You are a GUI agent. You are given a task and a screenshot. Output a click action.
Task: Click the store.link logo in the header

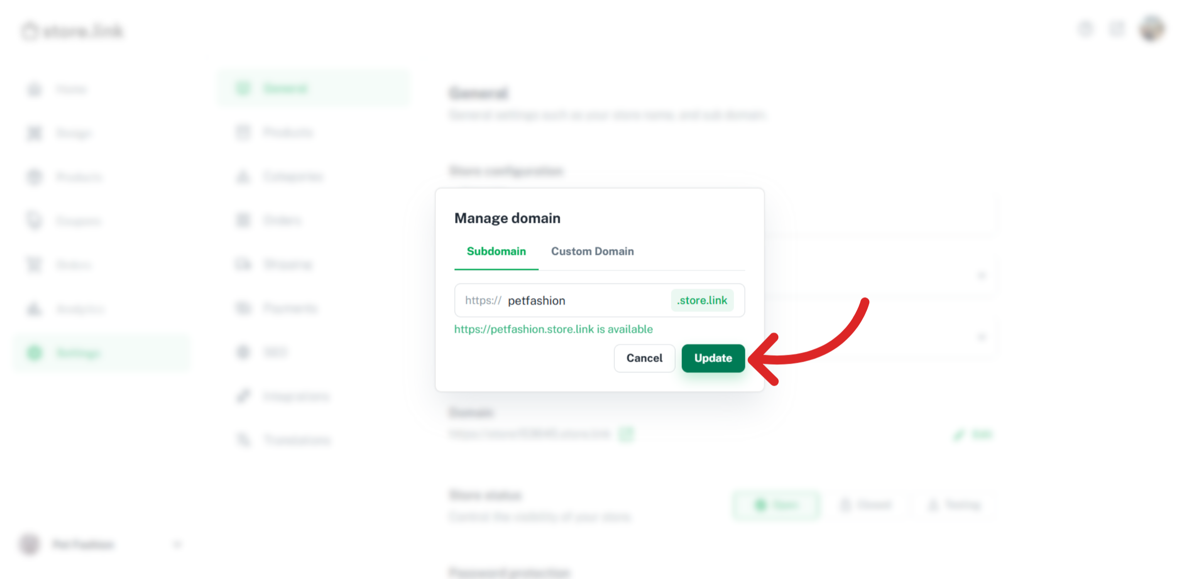pos(72,31)
